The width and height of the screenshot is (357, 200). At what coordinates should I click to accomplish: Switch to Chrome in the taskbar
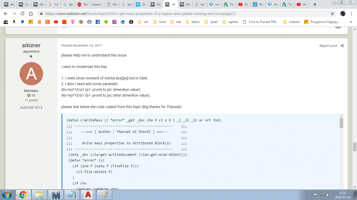[24, 195]
